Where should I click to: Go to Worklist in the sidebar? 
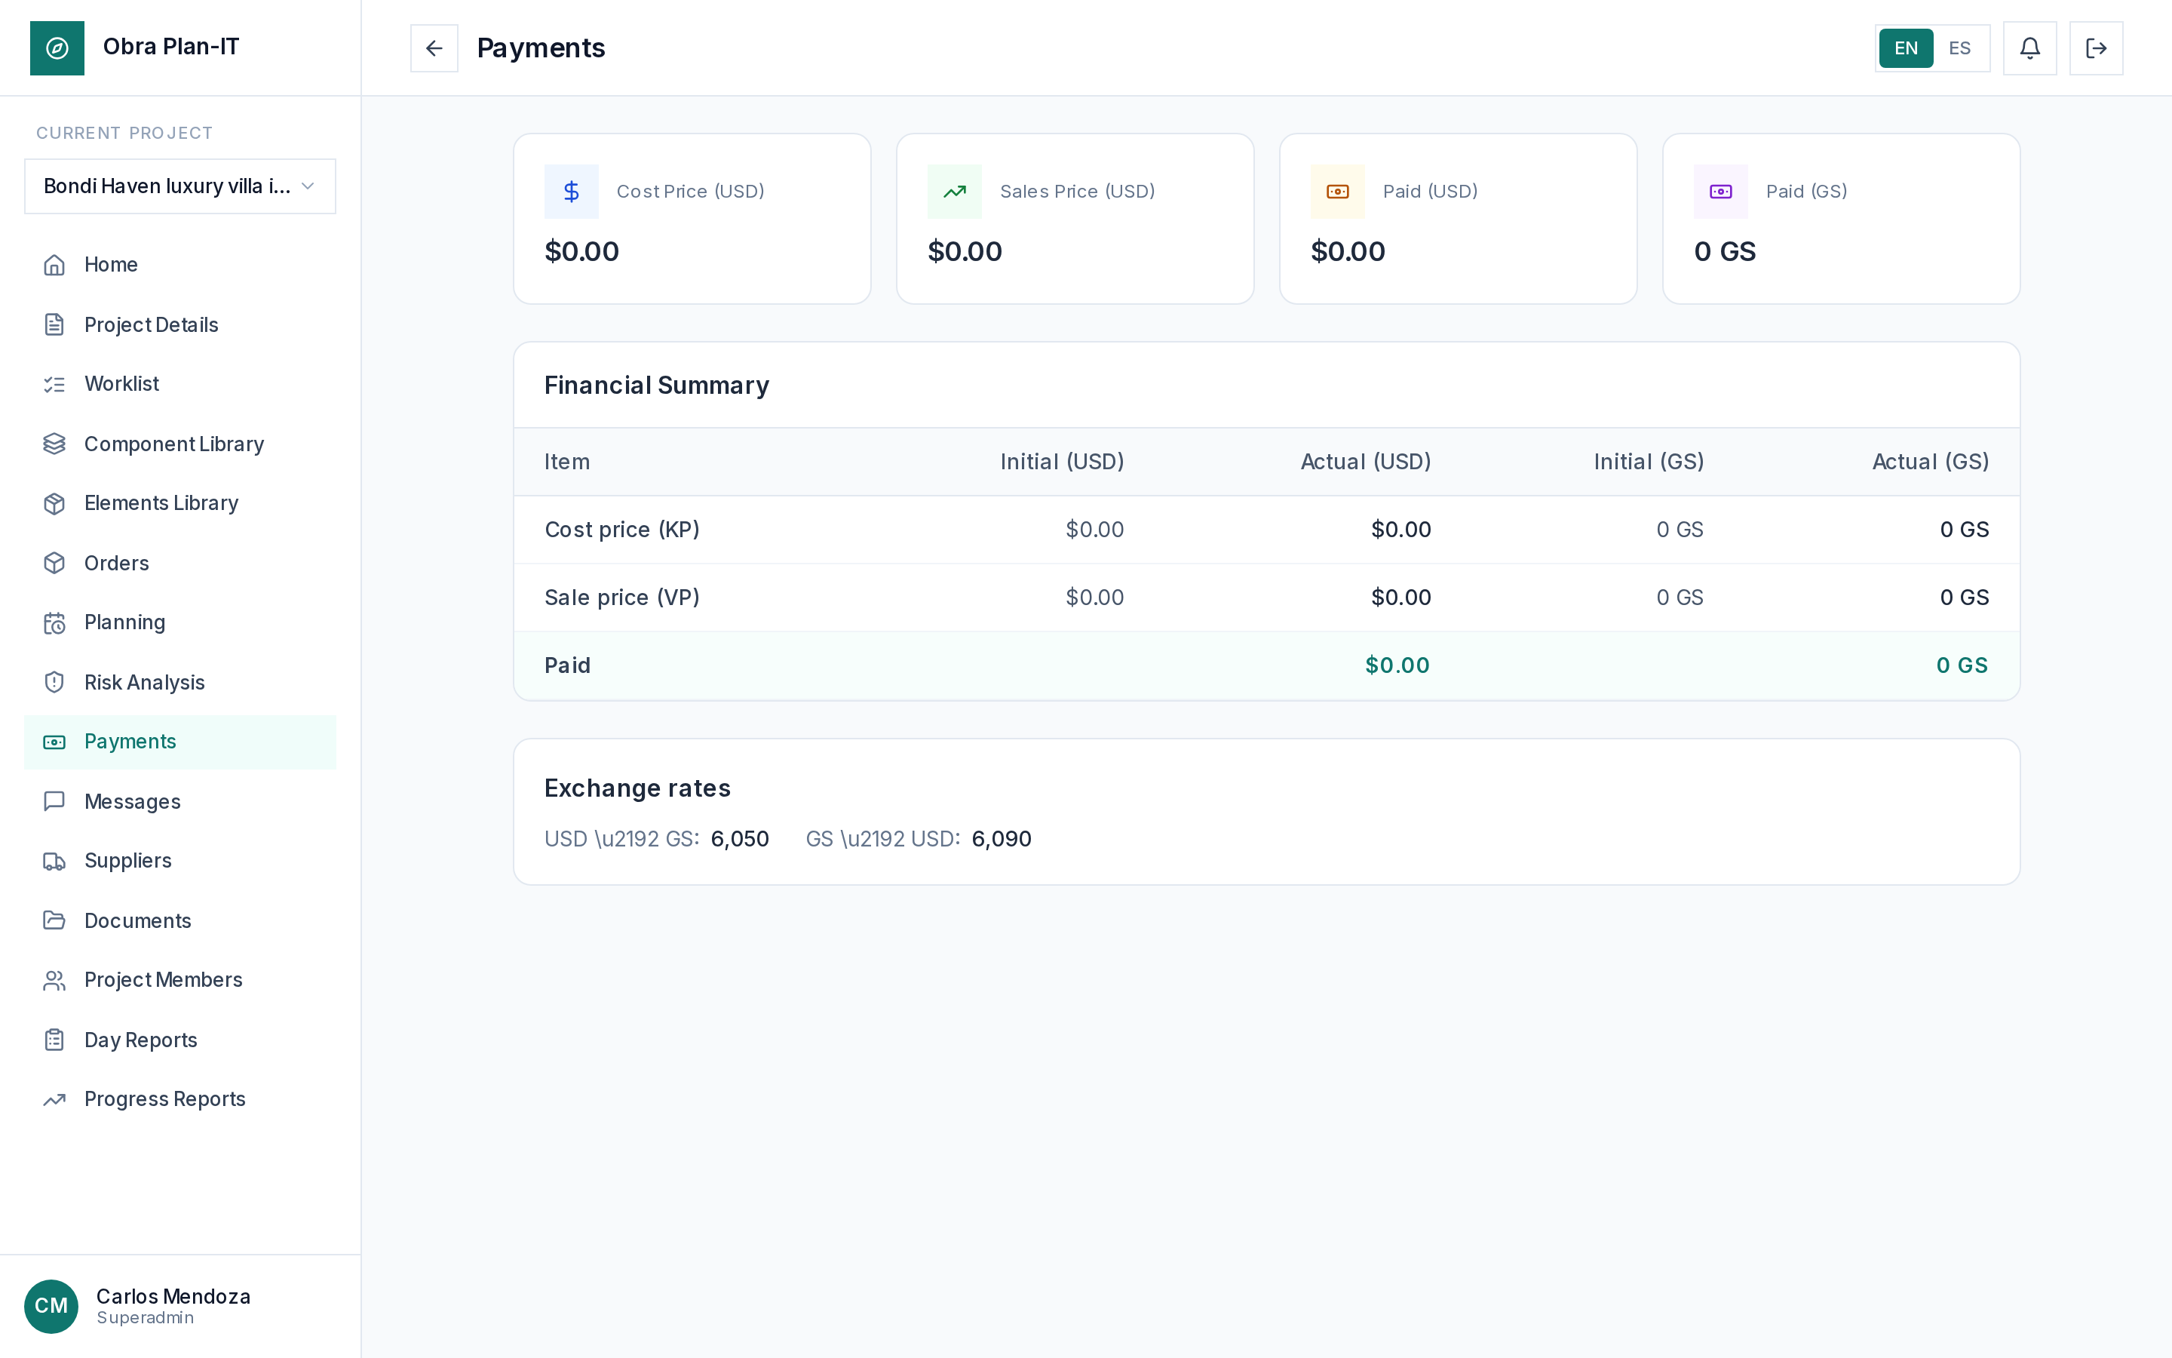coord(180,385)
